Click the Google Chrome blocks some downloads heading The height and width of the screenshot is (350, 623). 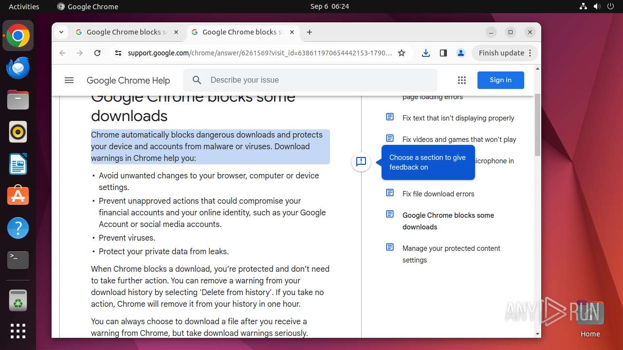click(193, 106)
